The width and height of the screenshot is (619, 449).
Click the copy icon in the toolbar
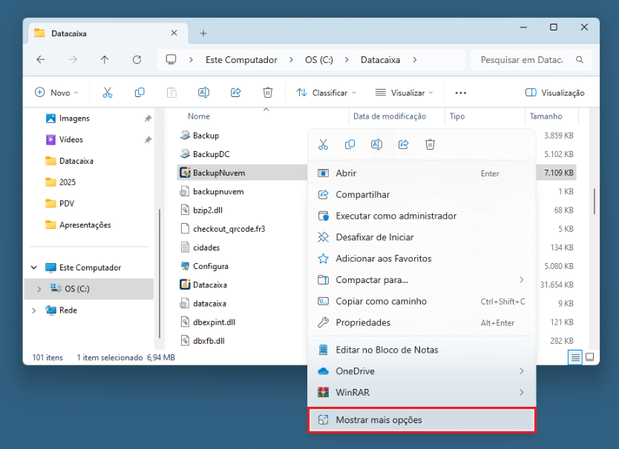[x=140, y=93]
